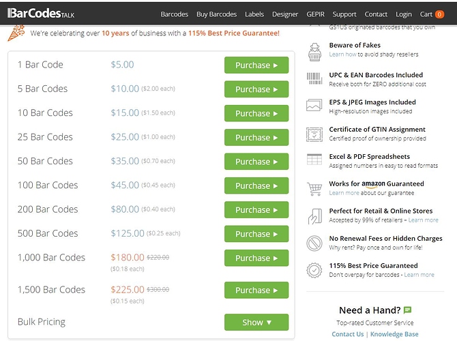Click the UPC & EAN barcode icon
This screenshot has height=341, width=457.
314,78
